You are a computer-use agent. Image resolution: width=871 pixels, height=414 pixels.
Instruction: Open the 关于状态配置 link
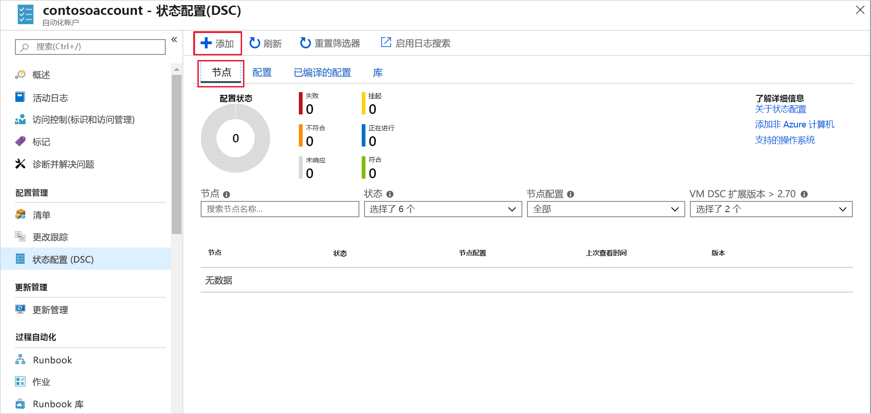(781, 109)
